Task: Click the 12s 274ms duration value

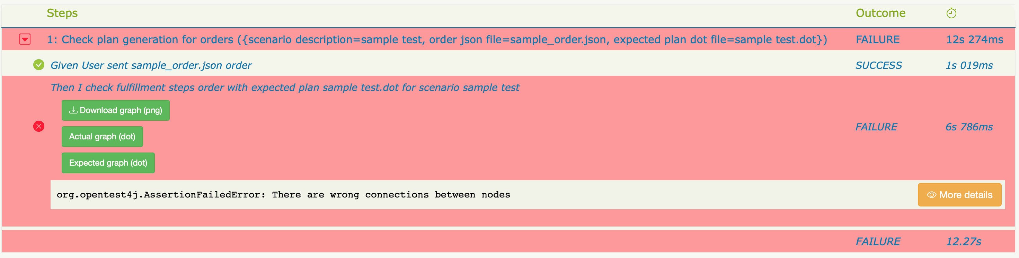Action: [974, 39]
